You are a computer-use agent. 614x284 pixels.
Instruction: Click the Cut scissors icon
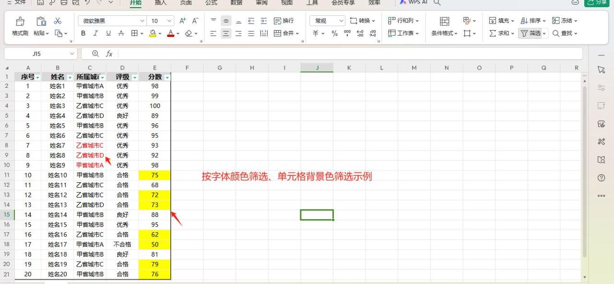58,21
